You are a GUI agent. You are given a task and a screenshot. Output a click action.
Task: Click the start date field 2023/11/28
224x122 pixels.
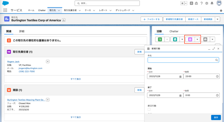click(165, 76)
